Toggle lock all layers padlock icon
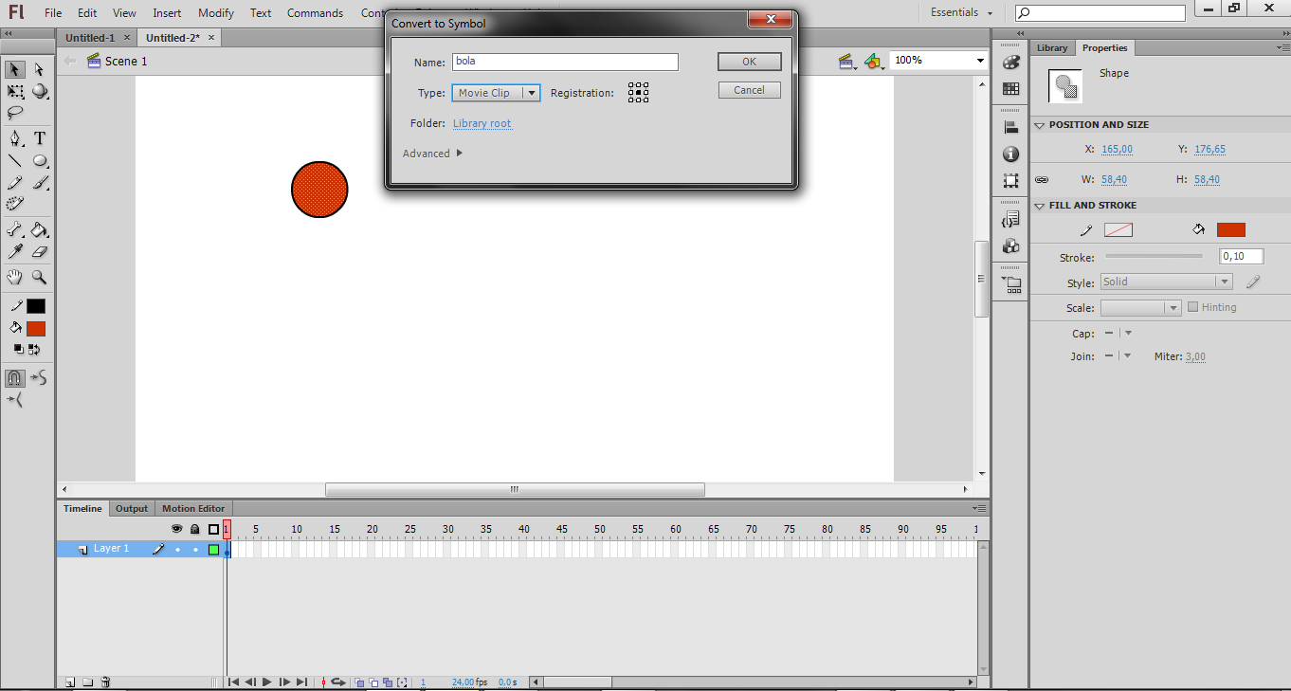This screenshot has width=1291, height=691. pos(195,529)
